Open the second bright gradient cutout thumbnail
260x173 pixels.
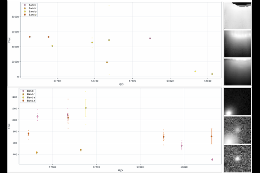tap(237, 44)
